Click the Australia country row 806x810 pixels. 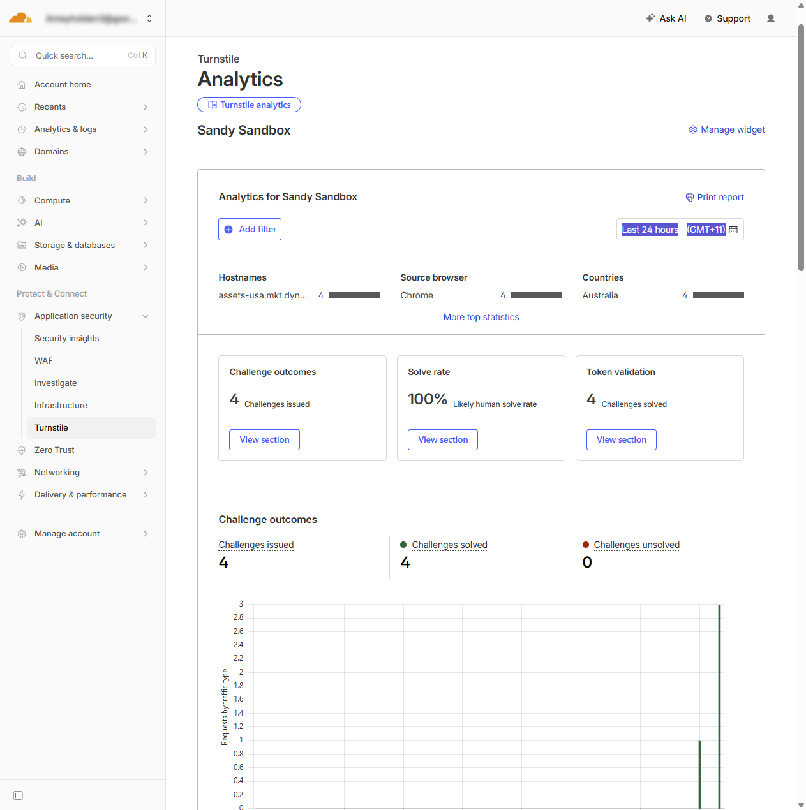click(663, 295)
